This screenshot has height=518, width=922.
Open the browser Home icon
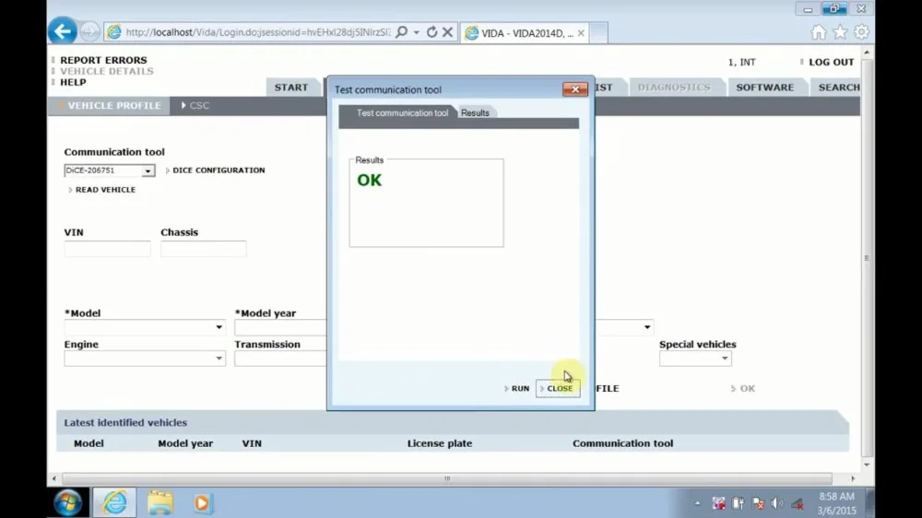click(x=819, y=32)
